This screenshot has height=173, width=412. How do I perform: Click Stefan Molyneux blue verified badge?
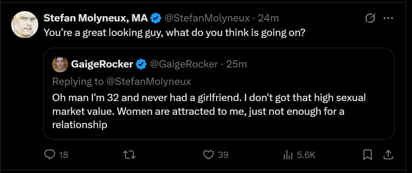tap(156, 18)
